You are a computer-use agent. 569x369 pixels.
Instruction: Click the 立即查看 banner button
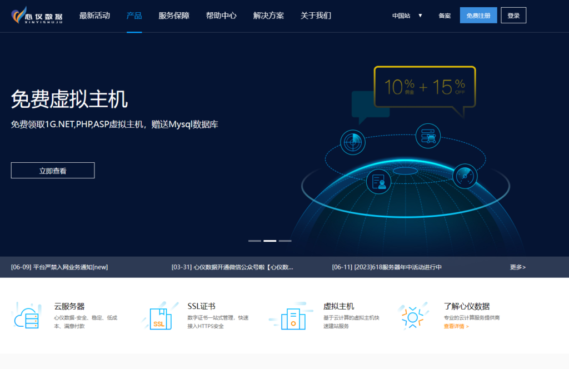pos(53,171)
